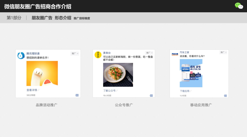Click the 腾讯理财通 account name

click(33, 54)
